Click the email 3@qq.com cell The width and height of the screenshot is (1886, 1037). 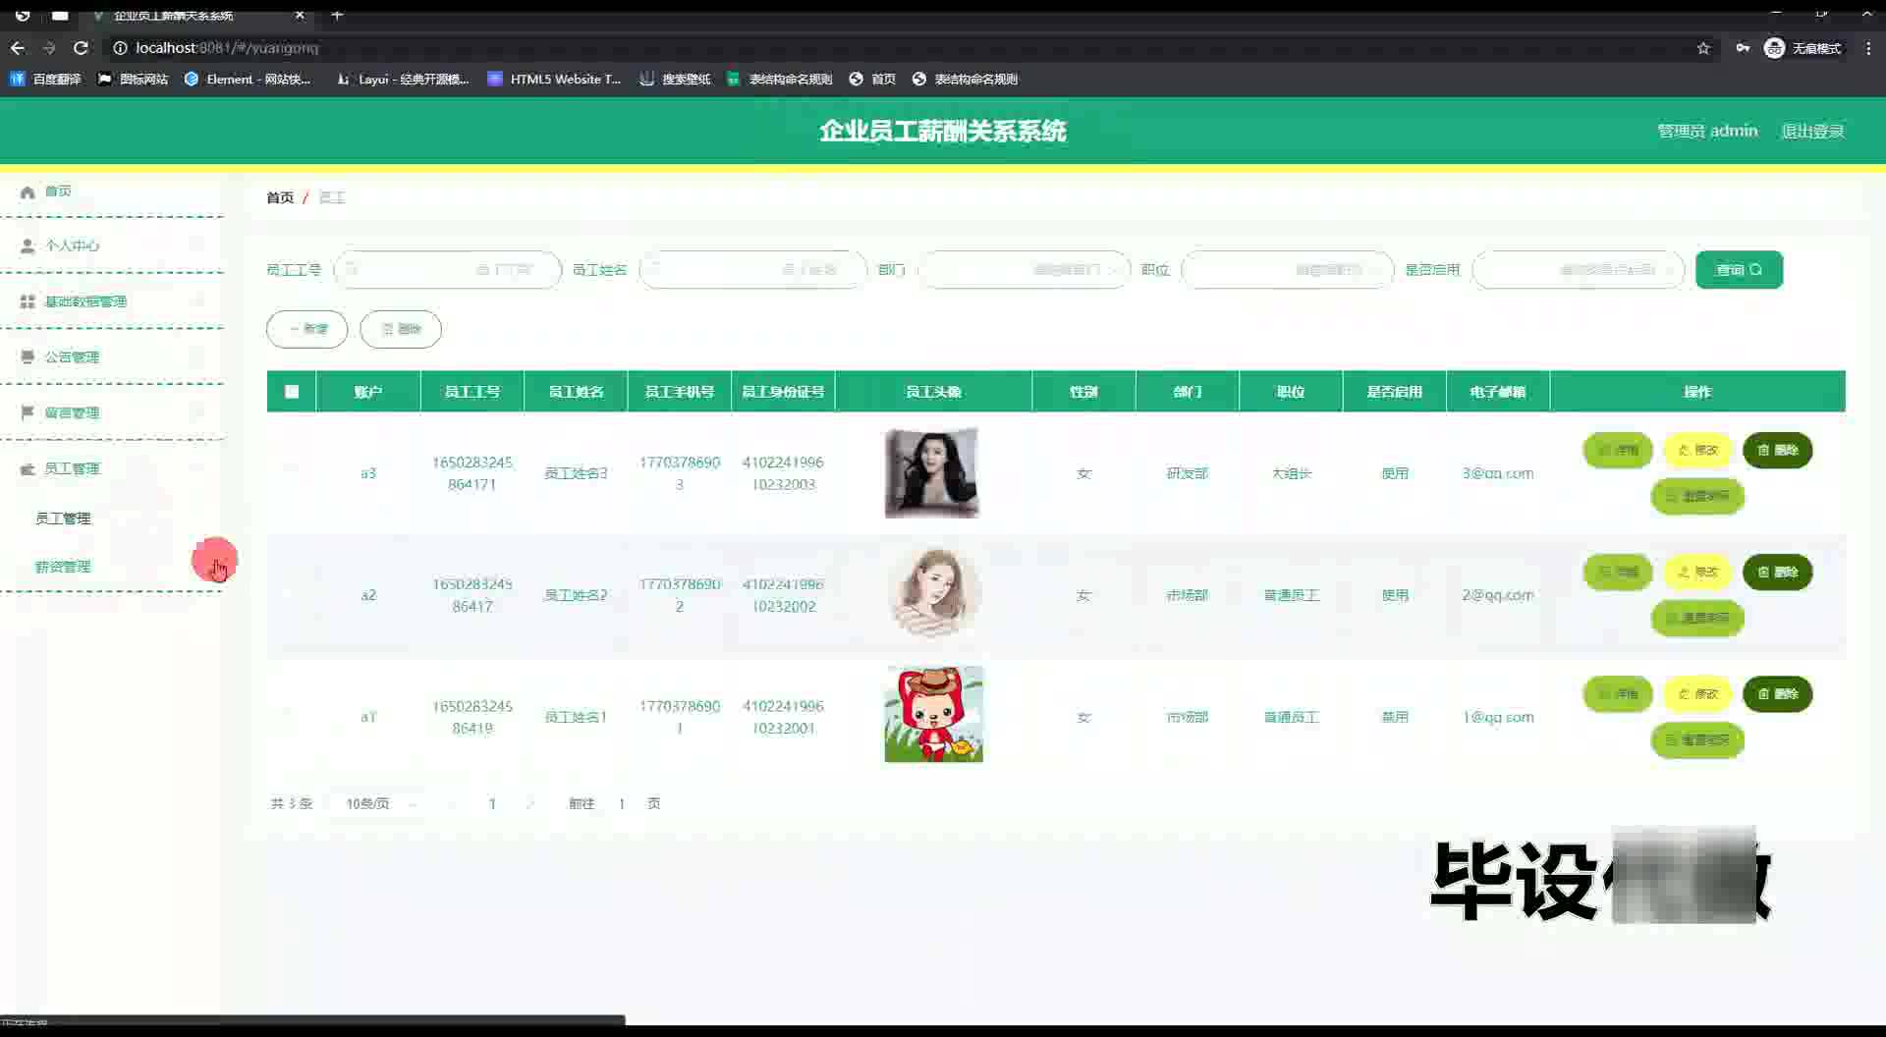(x=1497, y=474)
